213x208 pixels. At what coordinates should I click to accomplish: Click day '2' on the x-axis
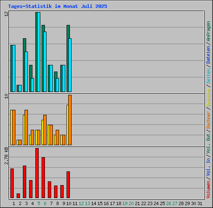tap(20, 203)
